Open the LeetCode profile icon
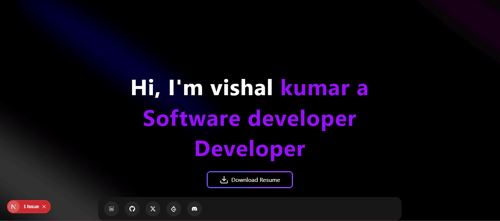Image resolution: width=500 pixels, height=221 pixels. 174,209
